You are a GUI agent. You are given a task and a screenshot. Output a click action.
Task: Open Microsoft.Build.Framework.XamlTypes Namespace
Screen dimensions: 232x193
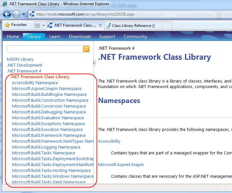coord(53,141)
